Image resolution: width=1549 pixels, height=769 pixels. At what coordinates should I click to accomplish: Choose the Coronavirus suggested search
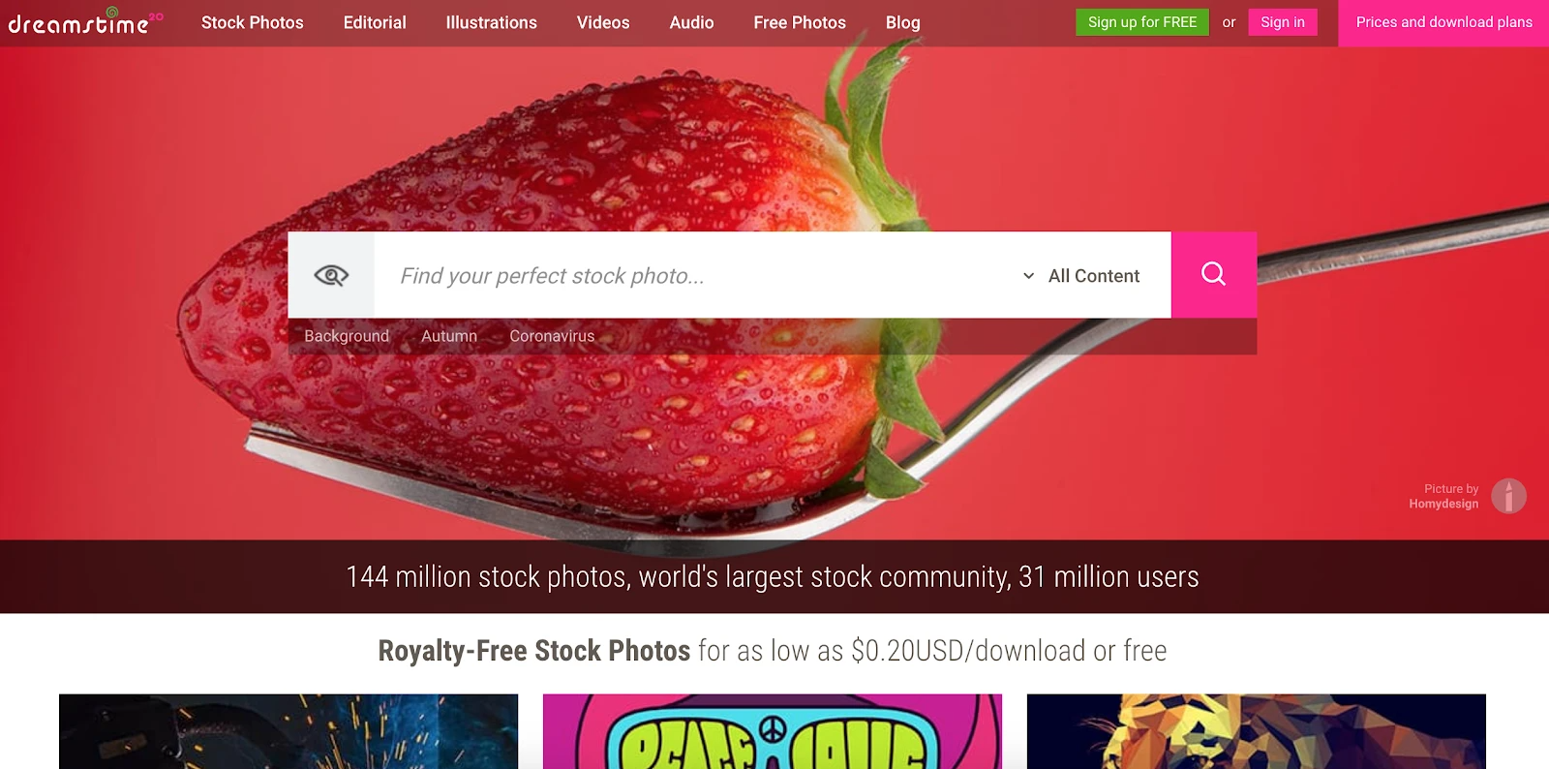pyautogui.click(x=552, y=336)
